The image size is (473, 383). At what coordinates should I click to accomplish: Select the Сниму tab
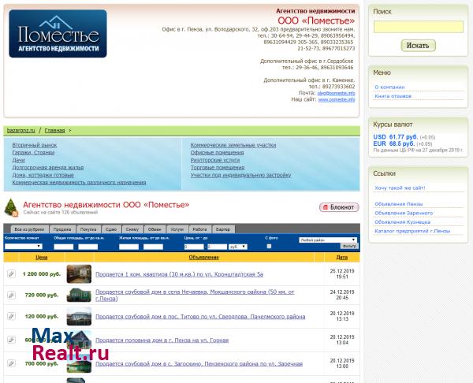(132, 229)
